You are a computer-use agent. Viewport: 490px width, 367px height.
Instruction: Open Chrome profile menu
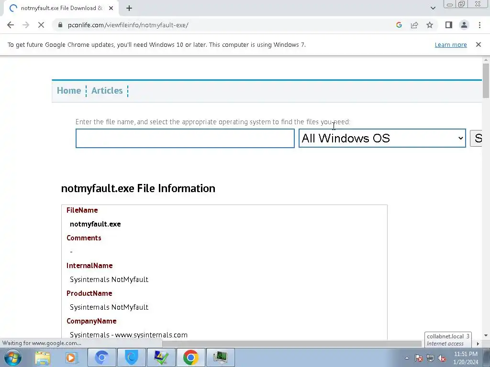click(x=464, y=25)
